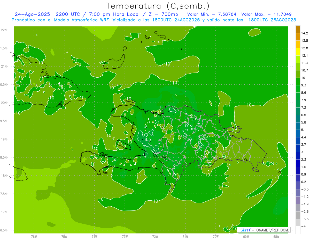Click the valid-until time "1800UTC_26AGO2025"
The image size is (310, 240).
(272, 20)
